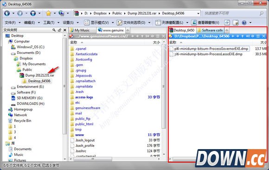This screenshot has height=170, width=269.
Task: Select the access-logs folder
Action: [x=84, y=97]
